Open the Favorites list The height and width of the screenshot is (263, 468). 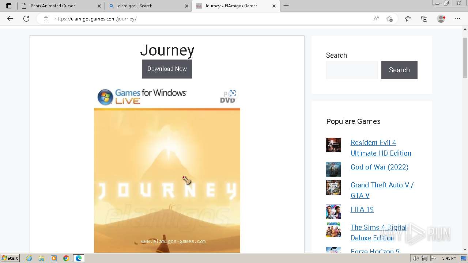pyautogui.click(x=408, y=19)
